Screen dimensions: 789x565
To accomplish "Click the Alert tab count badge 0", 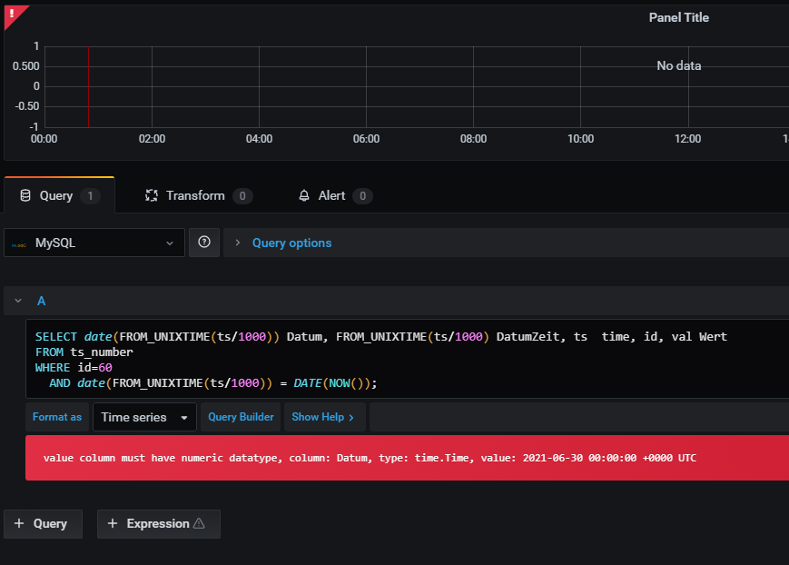I will (x=363, y=196).
